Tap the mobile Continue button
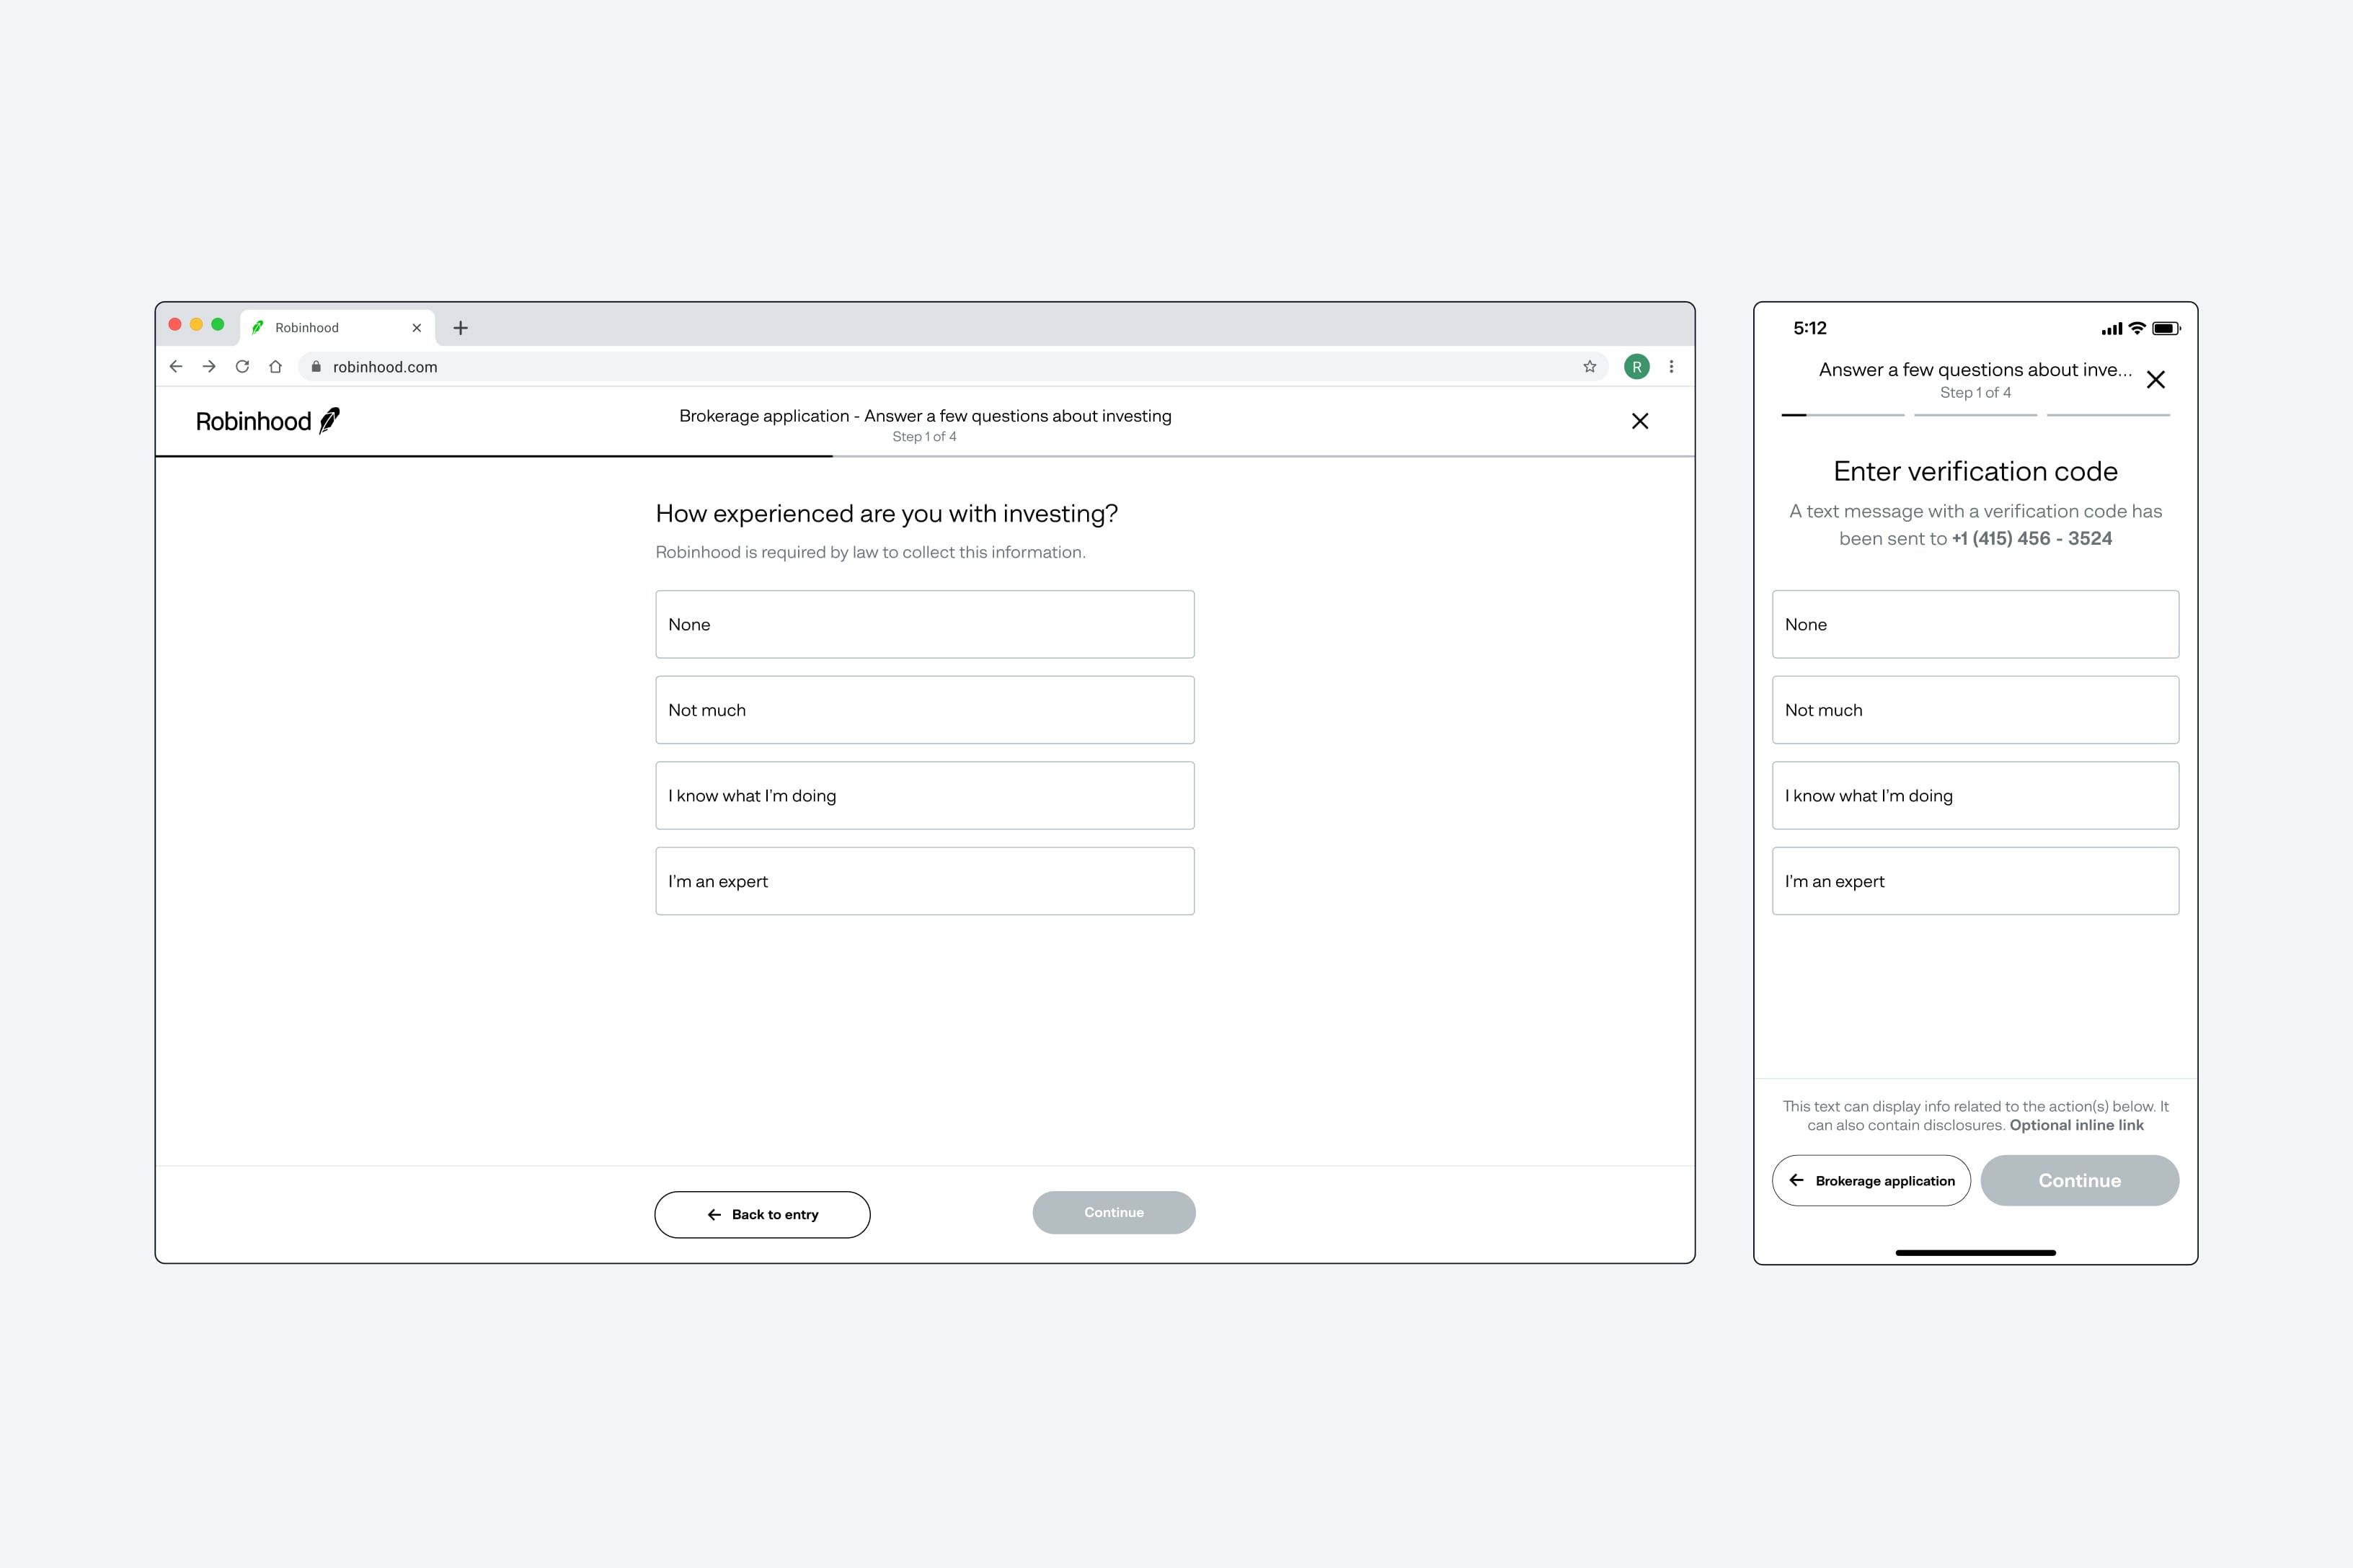This screenshot has width=2353, height=1568. point(2079,1180)
